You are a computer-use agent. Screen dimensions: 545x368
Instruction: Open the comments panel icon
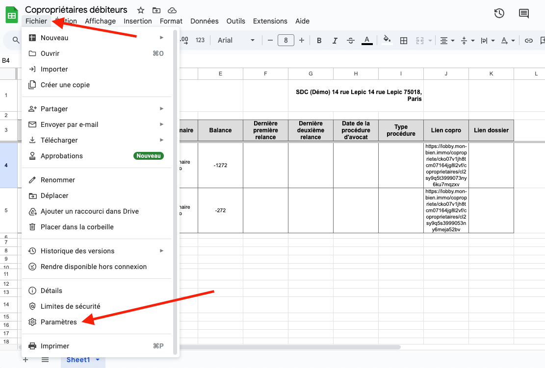(524, 14)
